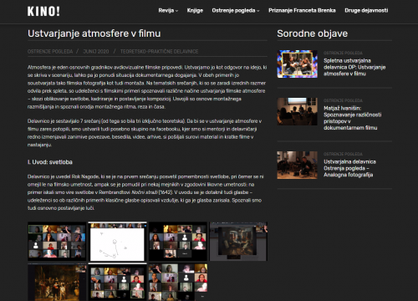
Task: Open Analogna fotografija related post link
Action: click(x=349, y=168)
